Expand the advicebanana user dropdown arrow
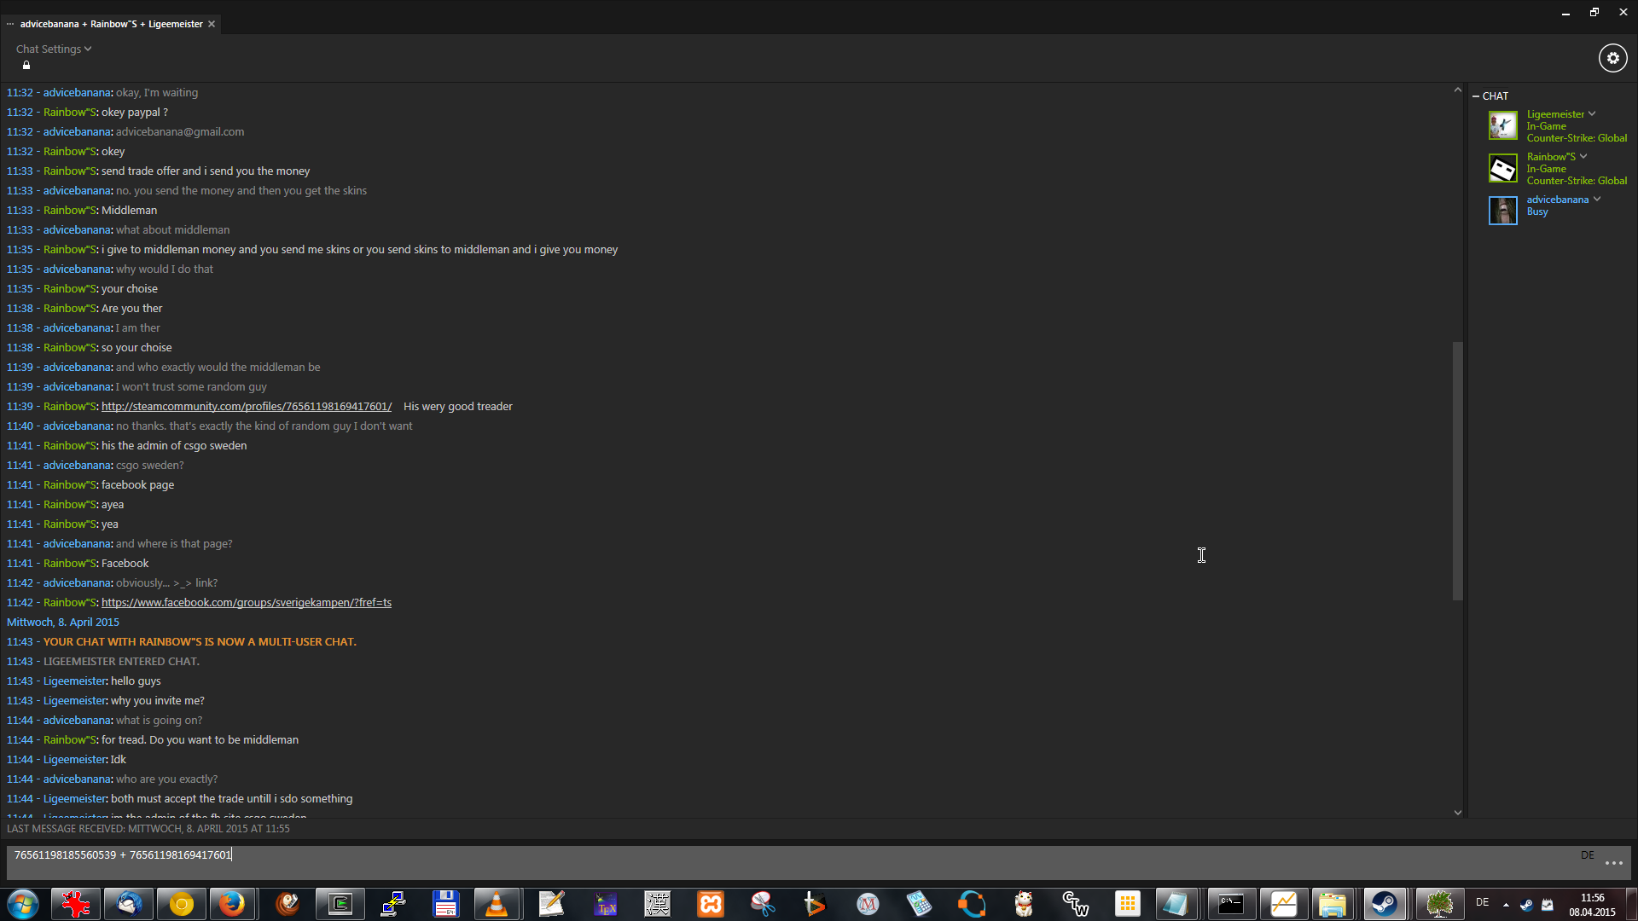This screenshot has height=921, width=1638. (x=1596, y=199)
